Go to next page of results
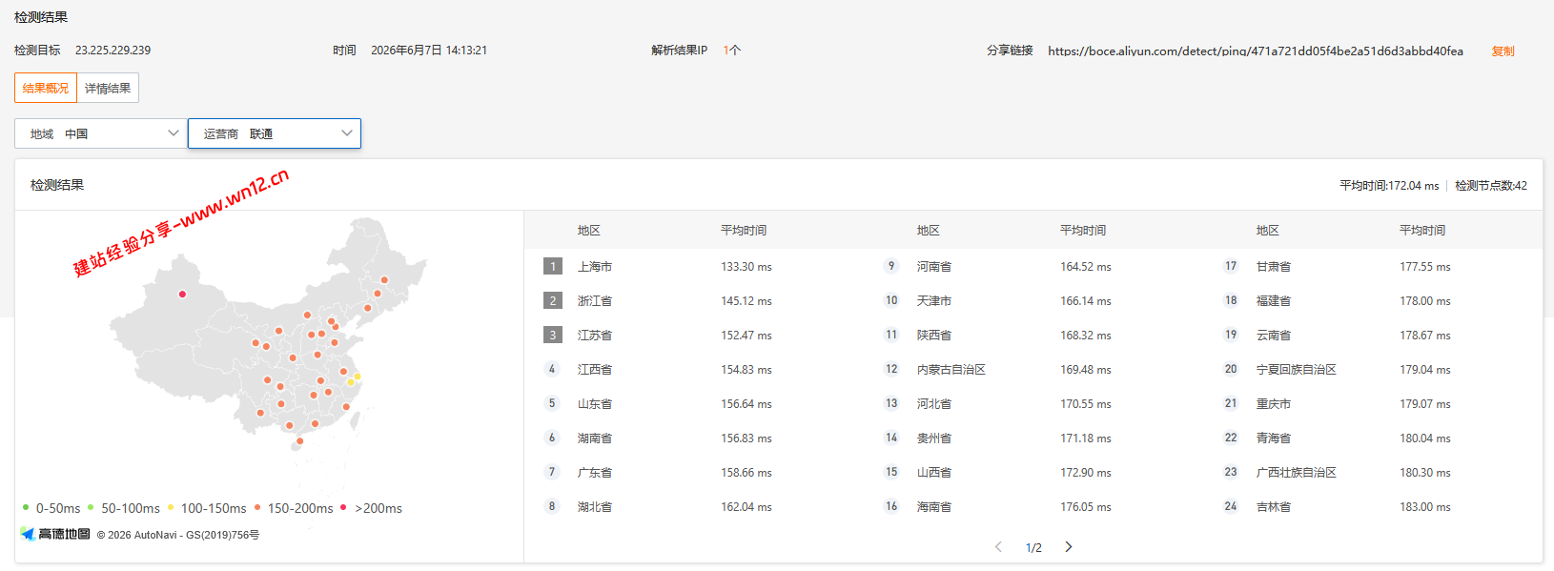The image size is (1554, 571). pyautogui.click(x=1069, y=546)
